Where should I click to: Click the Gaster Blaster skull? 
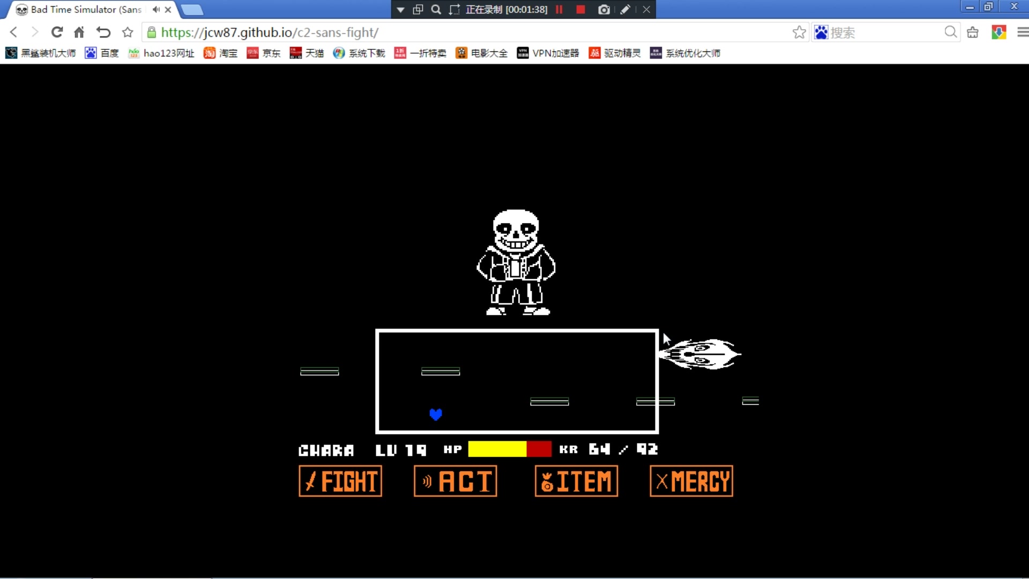700,354
